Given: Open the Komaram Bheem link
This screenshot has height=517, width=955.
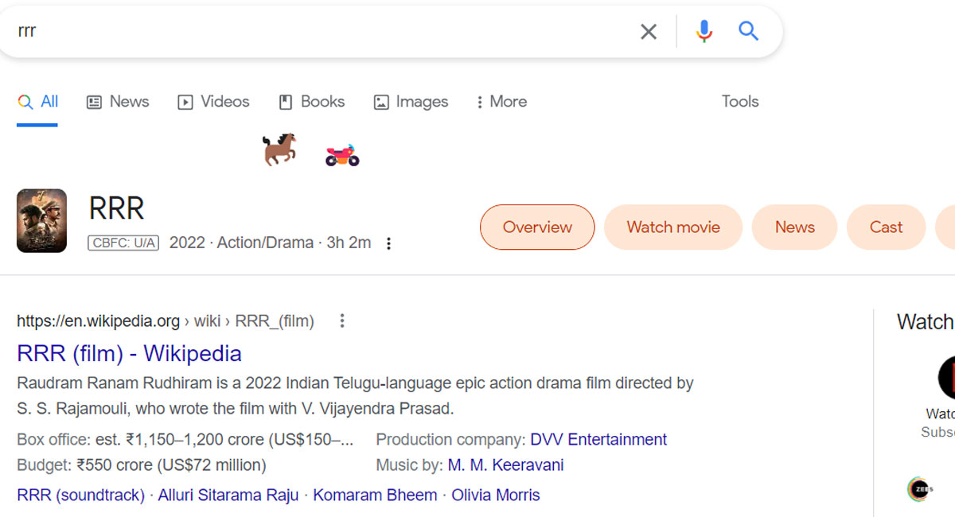Looking at the screenshot, I should [x=375, y=495].
